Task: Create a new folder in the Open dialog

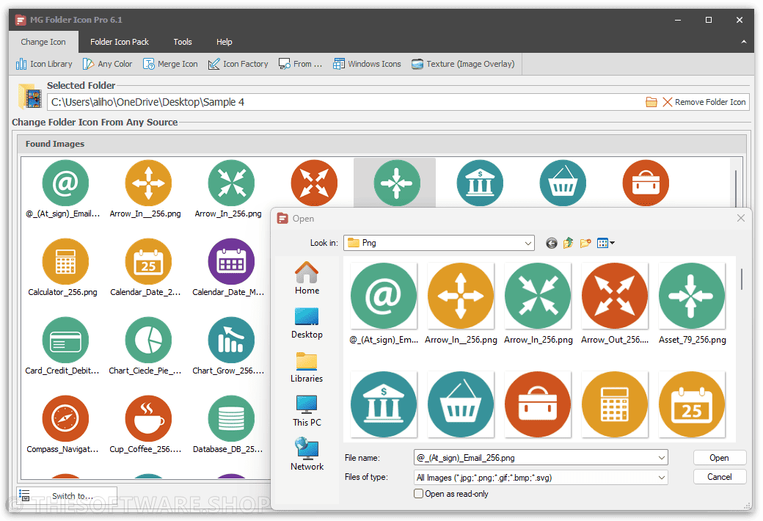Action: [x=585, y=243]
